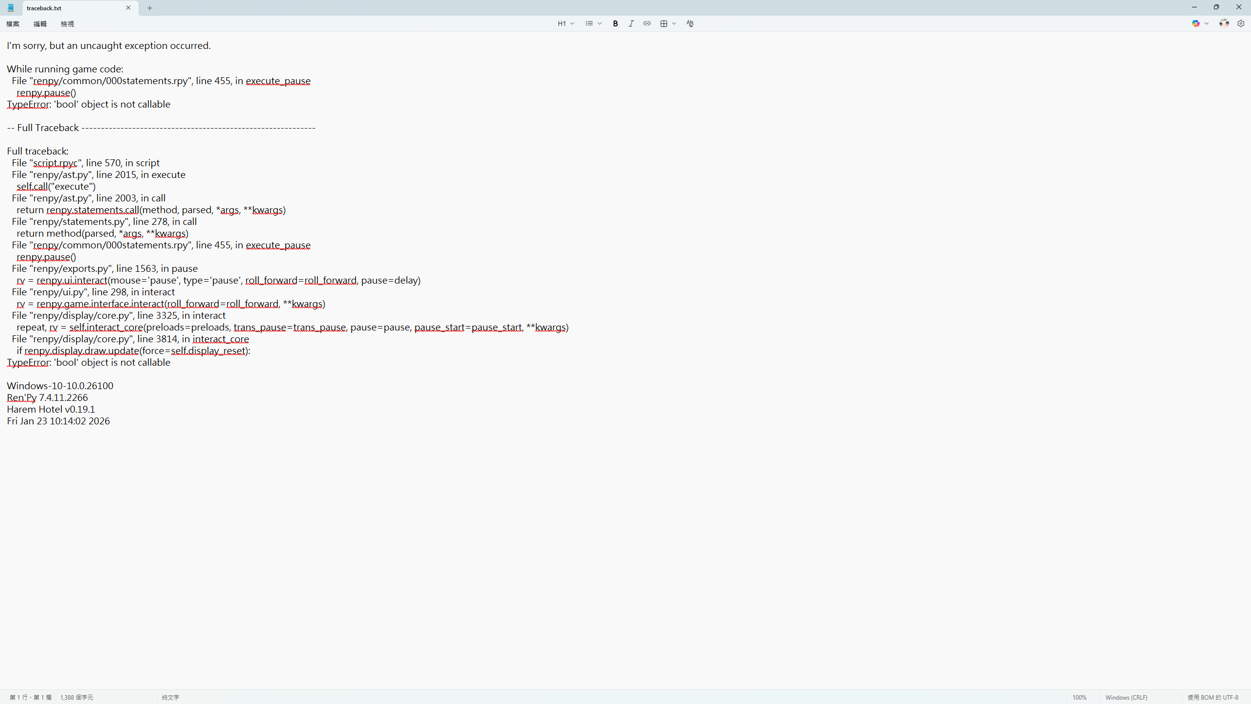
Task: Insert a link with chain icon
Action: pos(647,23)
